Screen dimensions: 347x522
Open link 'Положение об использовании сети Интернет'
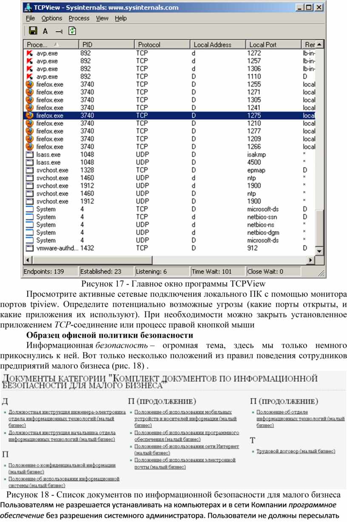187,449
